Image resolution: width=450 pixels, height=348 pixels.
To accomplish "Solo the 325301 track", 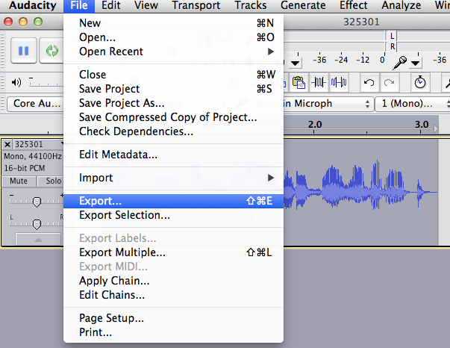I will 51,181.
